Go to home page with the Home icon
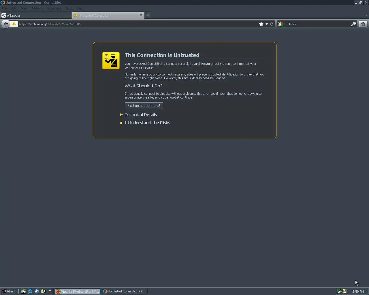This screenshot has height=295, width=369. [x=363, y=24]
